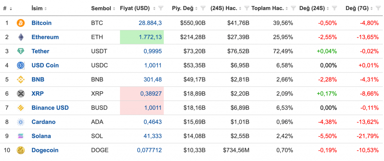This screenshot has height=161, width=384.
Task: Click the Bitcoin price 28.884,3
Action: (150, 23)
